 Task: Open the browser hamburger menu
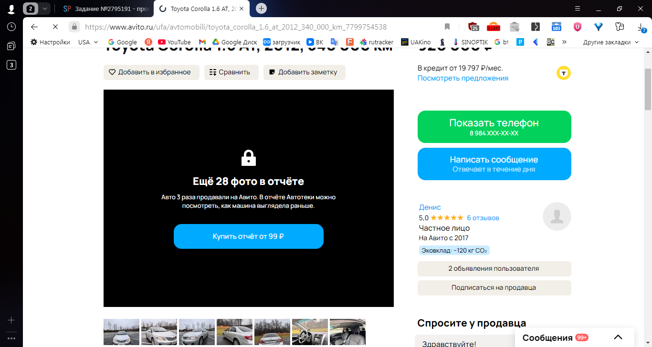[x=577, y=9]
